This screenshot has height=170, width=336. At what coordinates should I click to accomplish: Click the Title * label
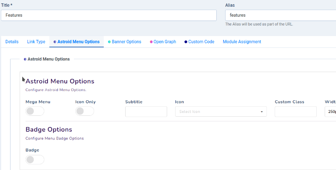[x=7, y=5]
